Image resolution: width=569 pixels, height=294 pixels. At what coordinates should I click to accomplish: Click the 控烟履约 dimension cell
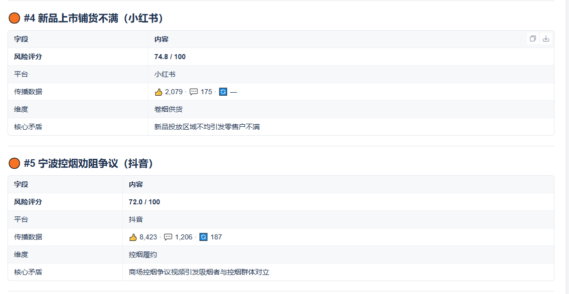click(x=338, y=254)
